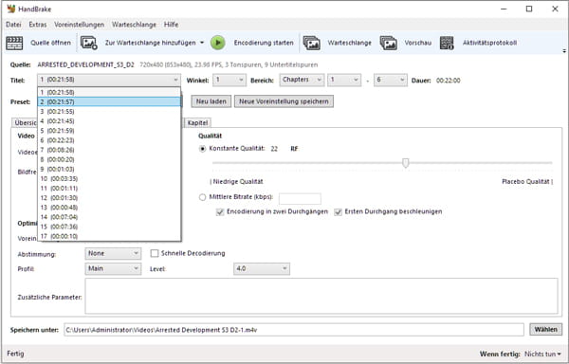Viewport: 569px width, 364px height.
Task: Open the Extras menu
Action: click(x=38, y=25)
